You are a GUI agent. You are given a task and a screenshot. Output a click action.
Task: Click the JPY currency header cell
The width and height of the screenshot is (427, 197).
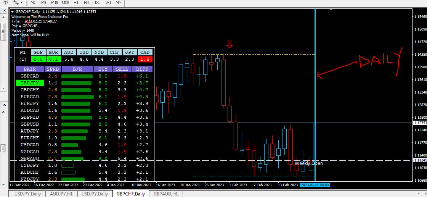point(130,52)
